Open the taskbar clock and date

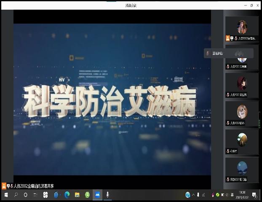click(x=245, y=195)
